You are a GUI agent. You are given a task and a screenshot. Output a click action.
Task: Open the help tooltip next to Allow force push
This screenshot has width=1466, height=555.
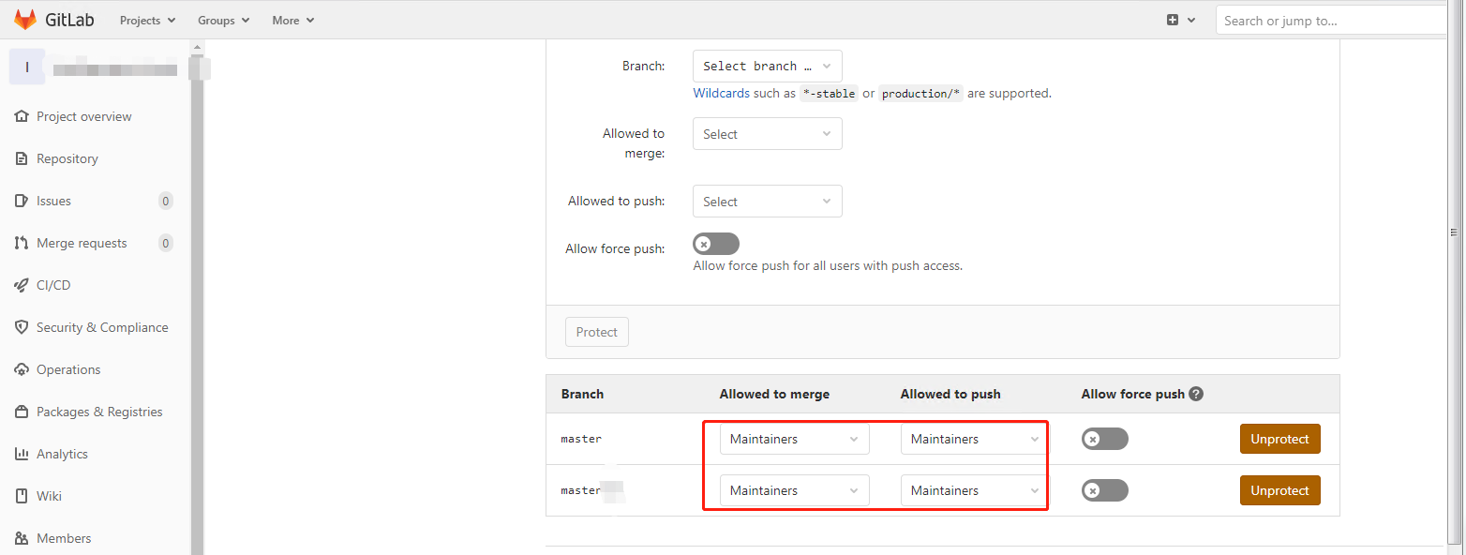pos(1196,394)
